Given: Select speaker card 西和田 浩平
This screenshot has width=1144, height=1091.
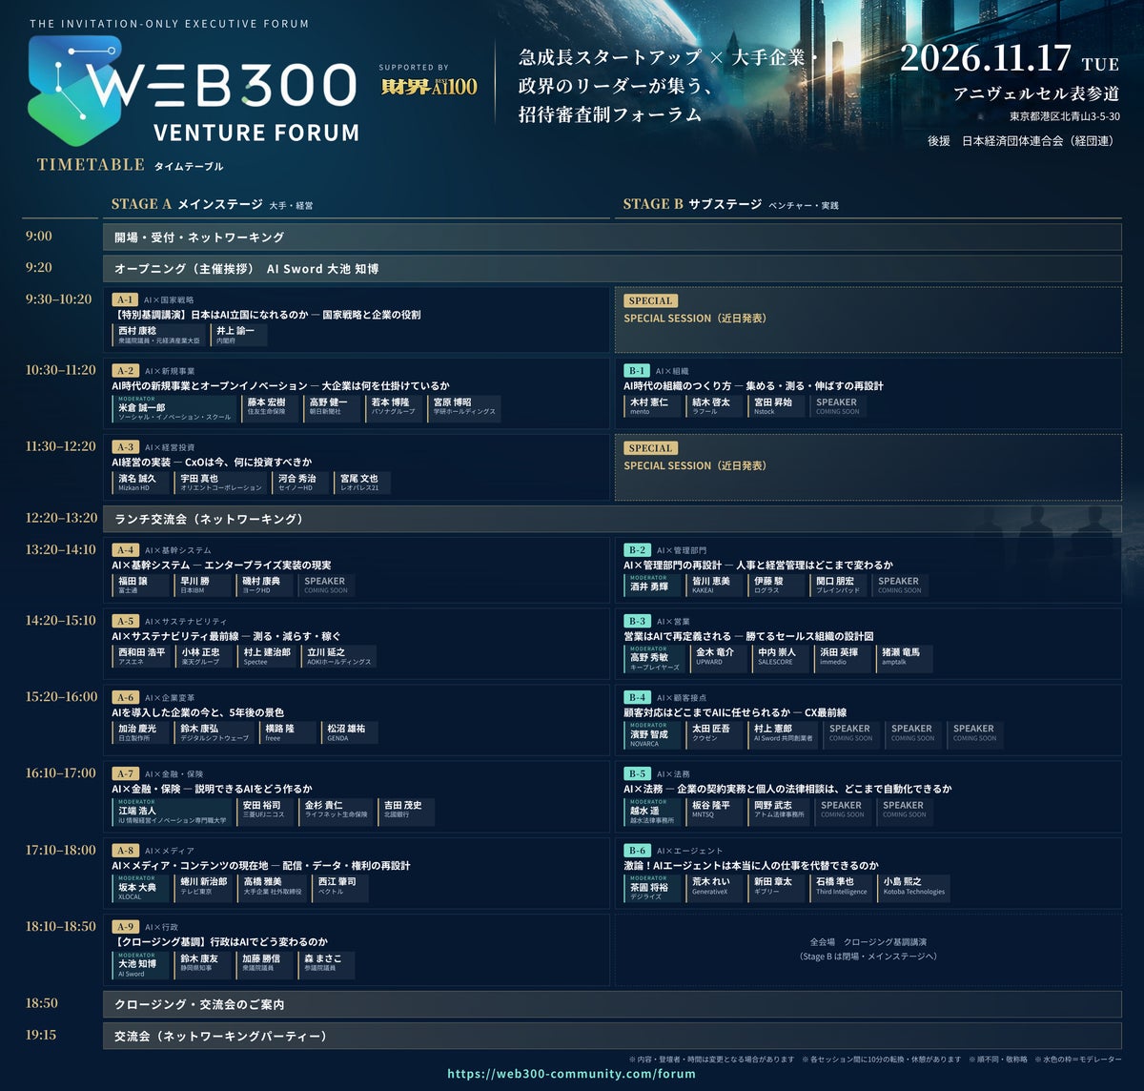Looking at the screenshot, I should [142, 656].
